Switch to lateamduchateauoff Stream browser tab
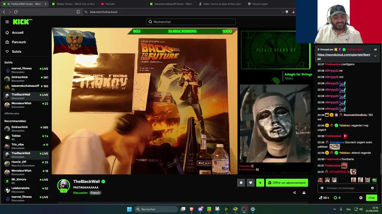The width and height of the screenshot is (382, 214). pos(172,4)
